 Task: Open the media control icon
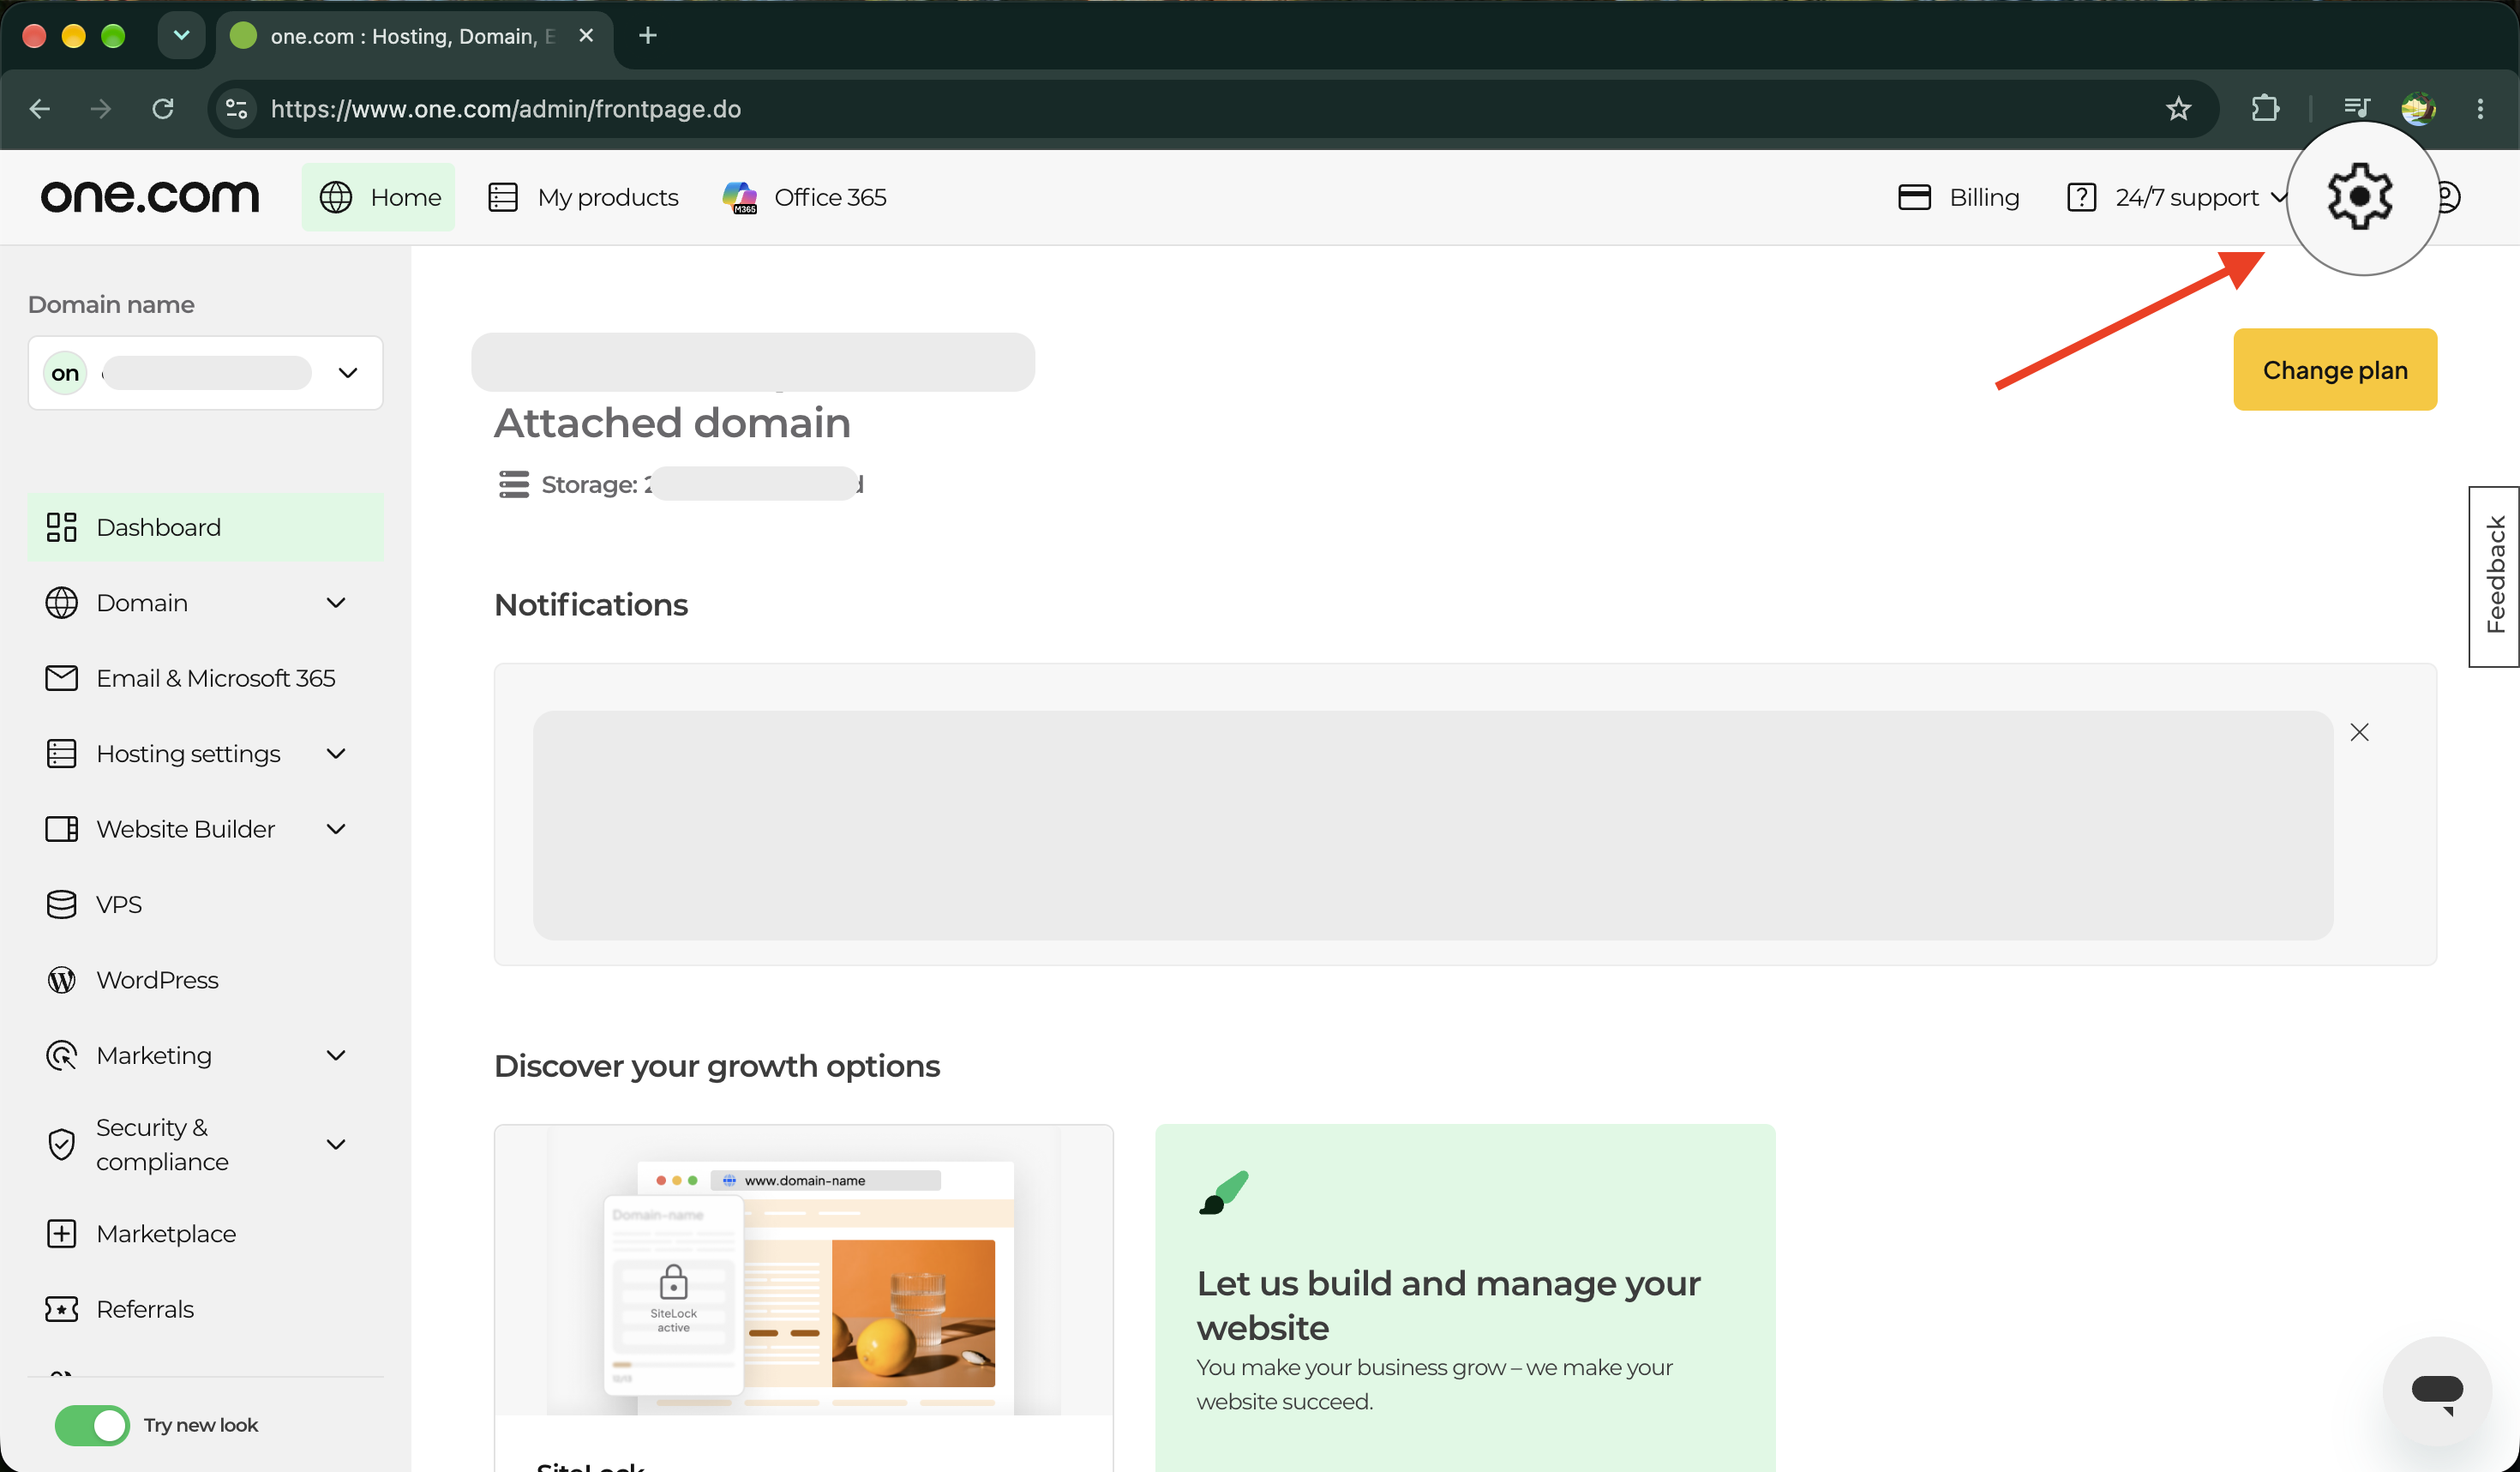coord(2356,109)
